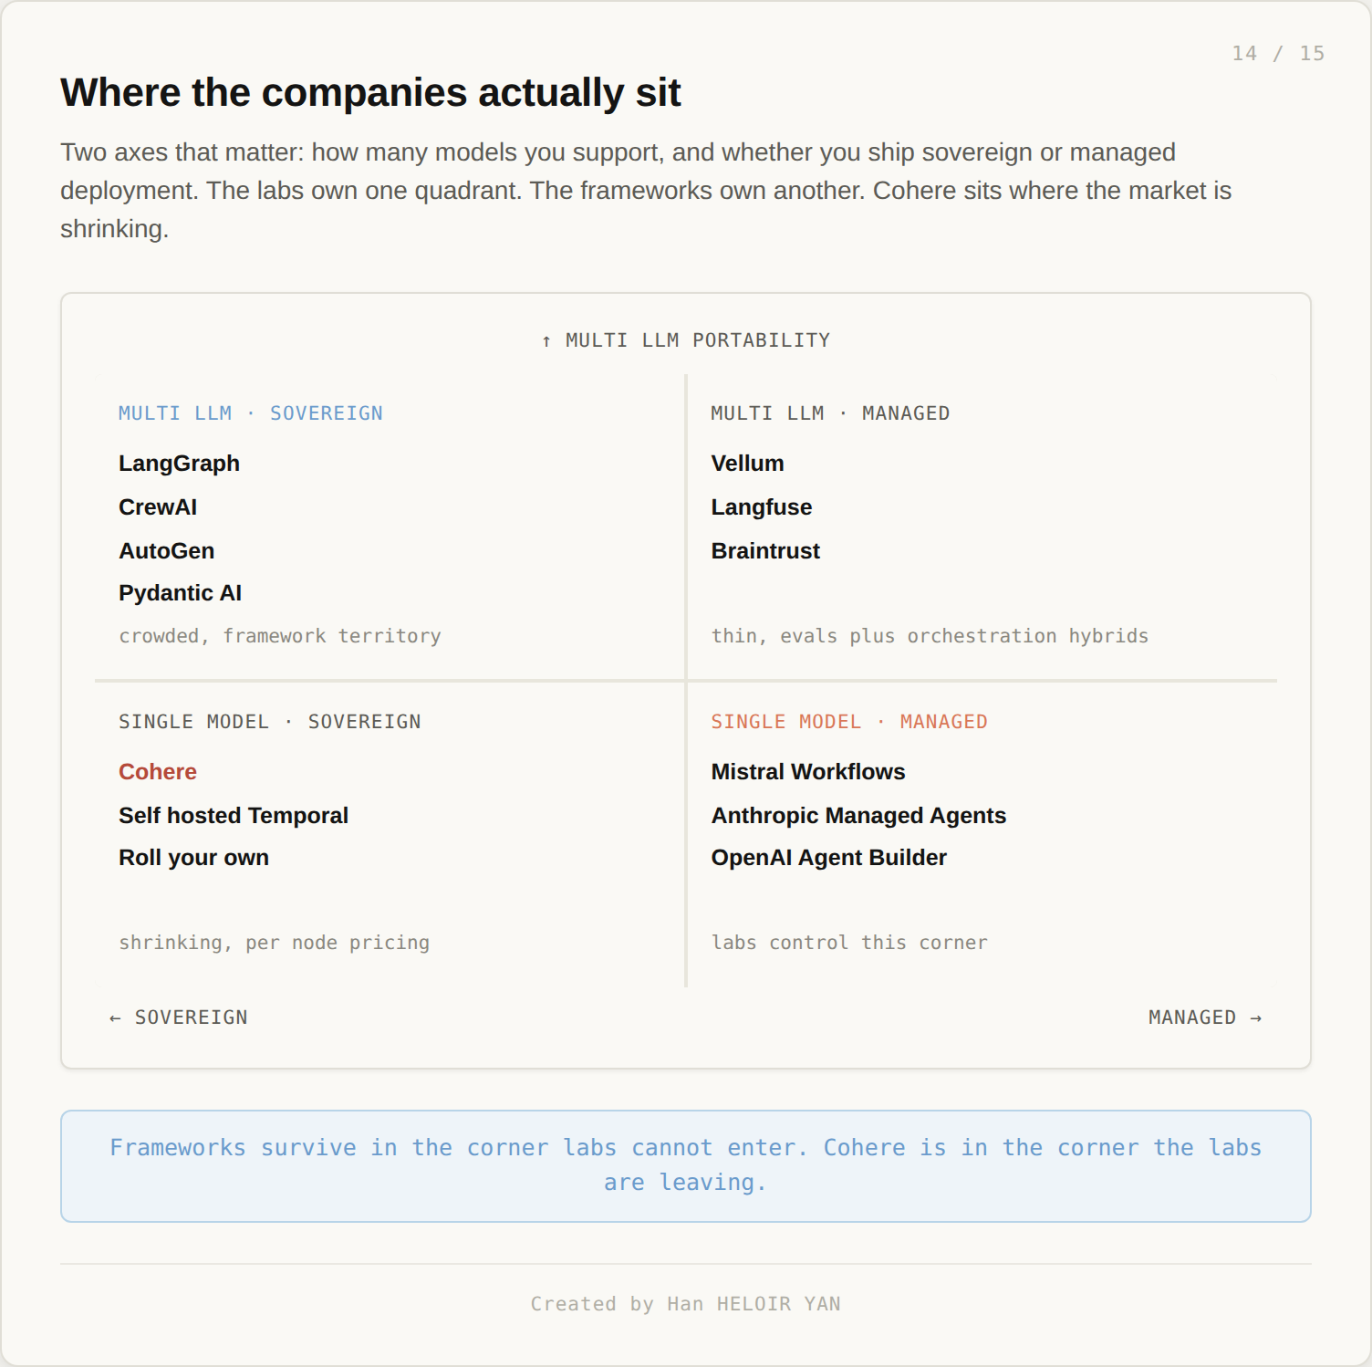Click the LangGraph entry
The height and width of the screenshot is (1367, 1372).
[179, 464]
